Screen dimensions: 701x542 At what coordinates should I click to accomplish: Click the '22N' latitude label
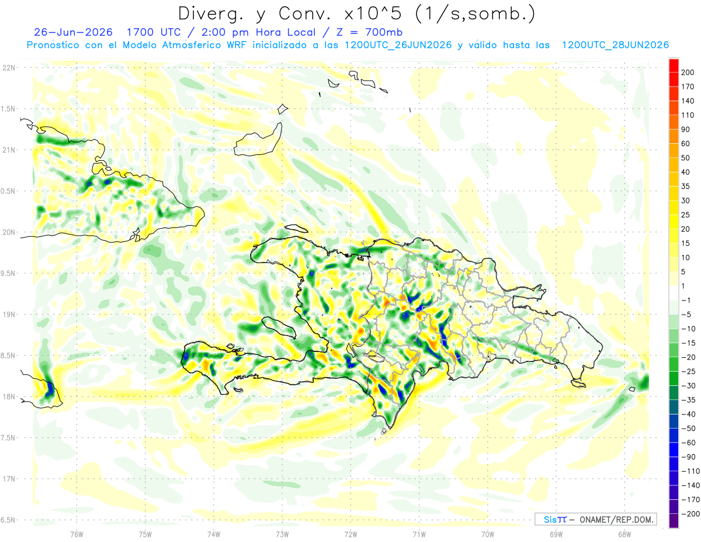pyautogui.click(x=8, y=68)
